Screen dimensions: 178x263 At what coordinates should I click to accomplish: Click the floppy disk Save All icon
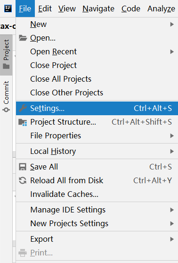[x=23, y=167]
